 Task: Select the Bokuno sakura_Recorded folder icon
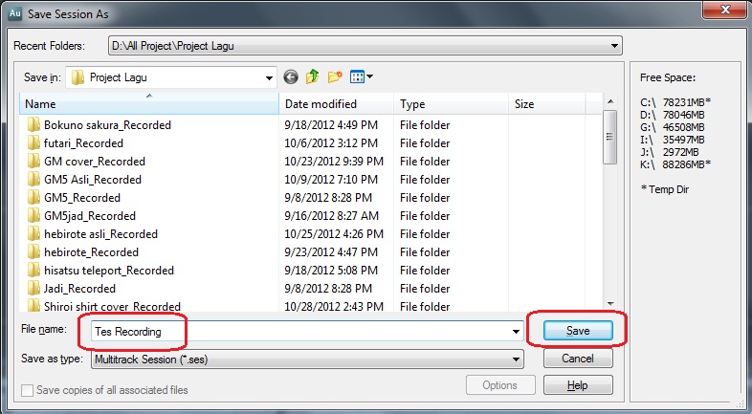[x=33, y=125]
